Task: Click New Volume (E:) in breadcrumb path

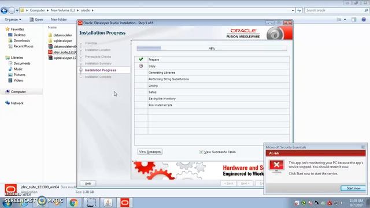Action: [62, 10]
